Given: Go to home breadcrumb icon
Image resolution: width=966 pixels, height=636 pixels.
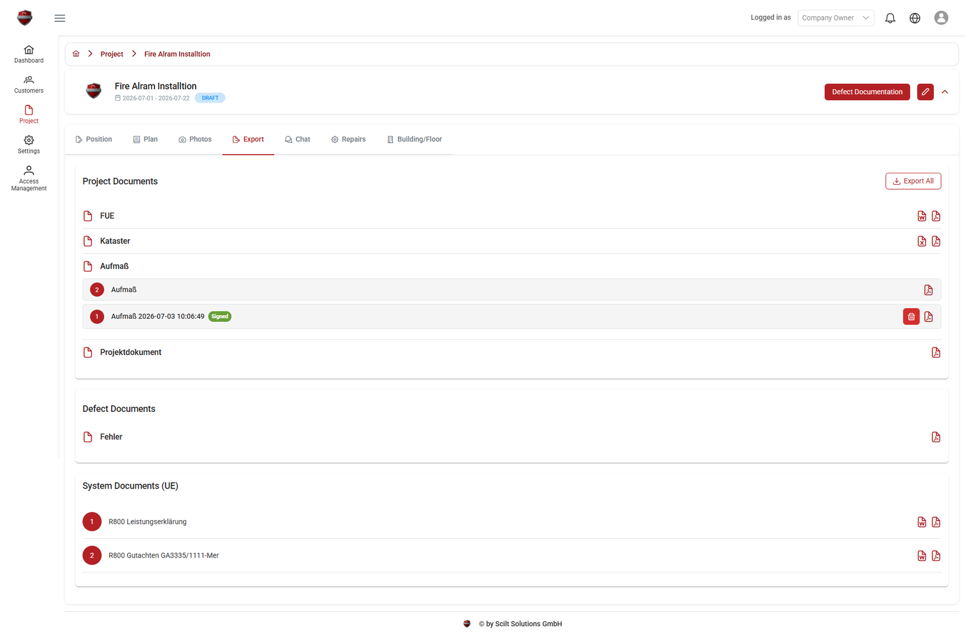Looking at the screenshot, I should [x=76, y=54].
